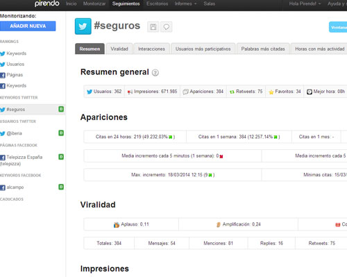The width and height of the screenshot is (347, 277).
Task: Switch to Horas con más actividad tab
Action: (319, 49)
